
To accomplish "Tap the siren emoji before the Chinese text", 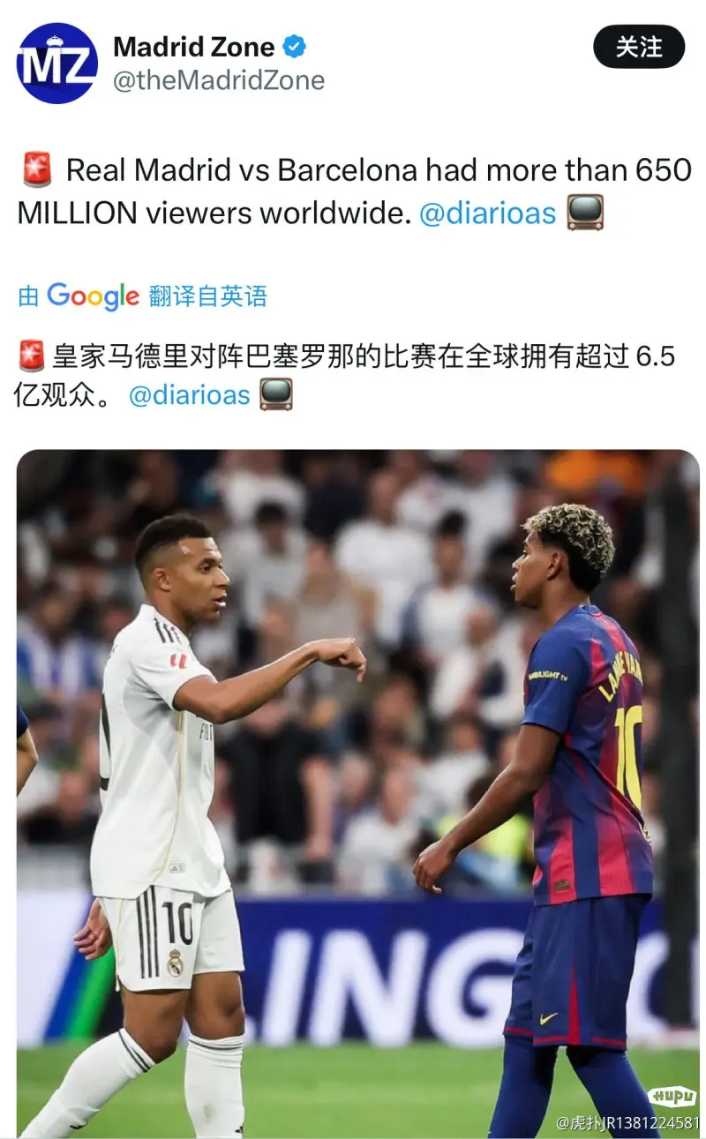I will pos(32,356).
